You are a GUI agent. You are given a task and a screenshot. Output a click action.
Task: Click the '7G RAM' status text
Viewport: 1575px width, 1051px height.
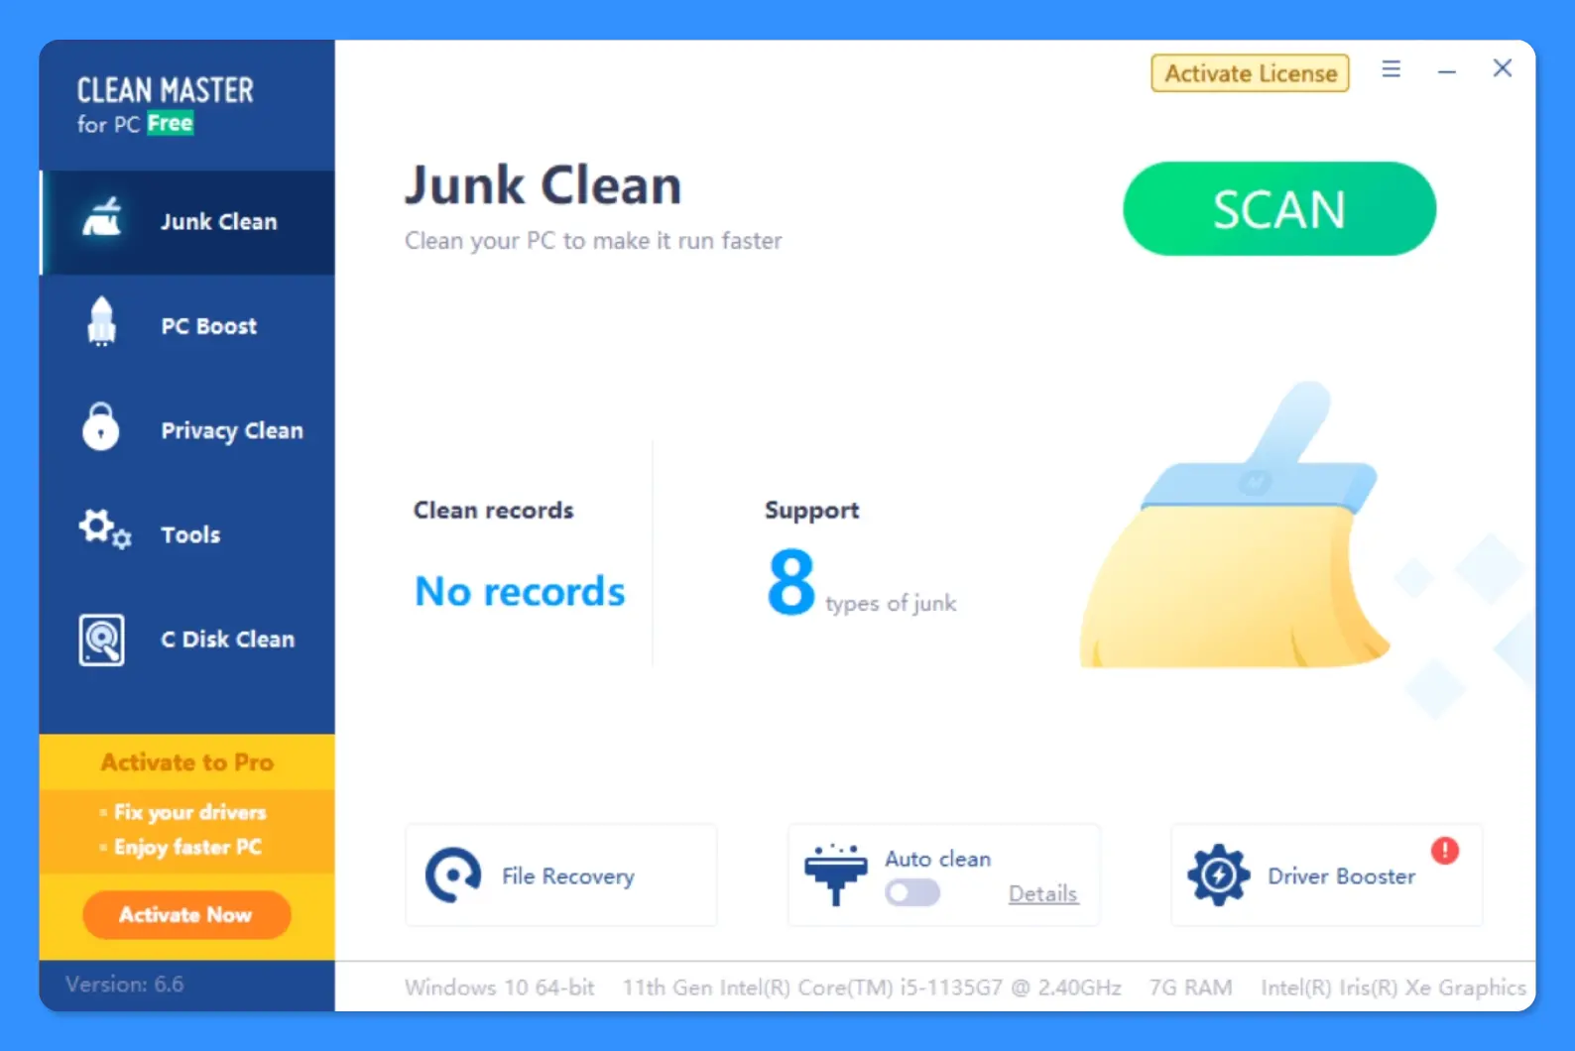(x=1190, y=988)
